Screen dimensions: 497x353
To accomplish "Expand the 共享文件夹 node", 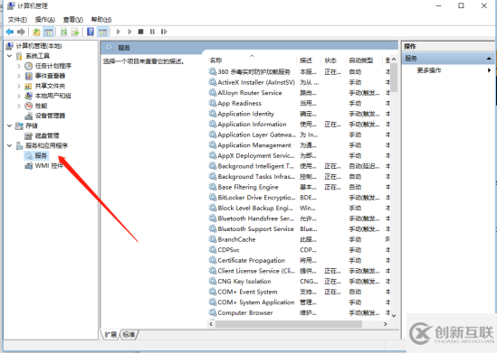I will (19, 86).
